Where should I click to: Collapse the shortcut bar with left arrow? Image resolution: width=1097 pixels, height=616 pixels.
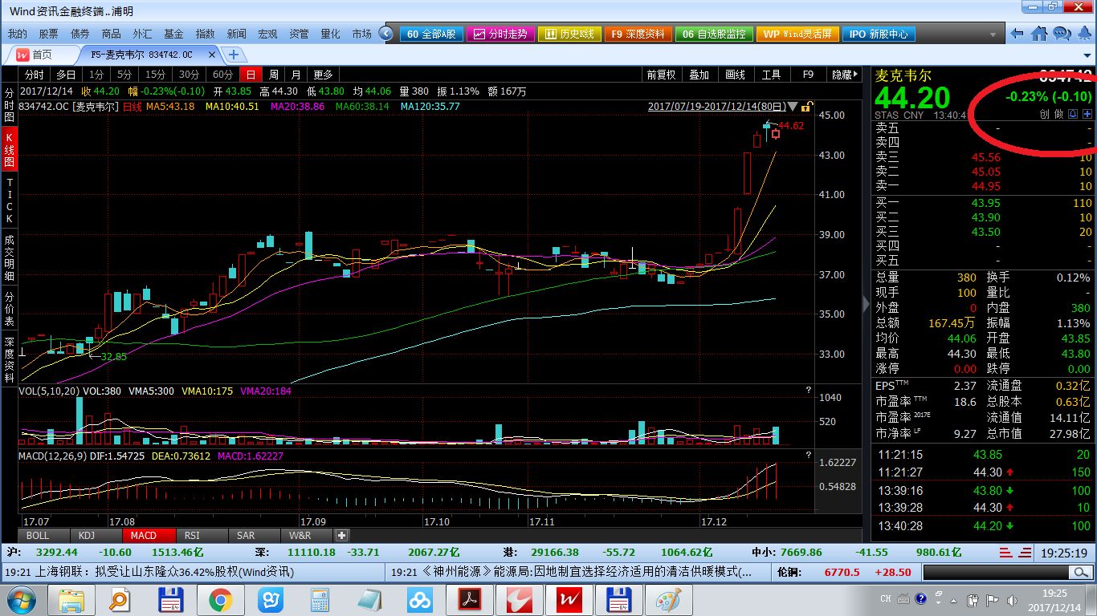click(x=387, y=34)
